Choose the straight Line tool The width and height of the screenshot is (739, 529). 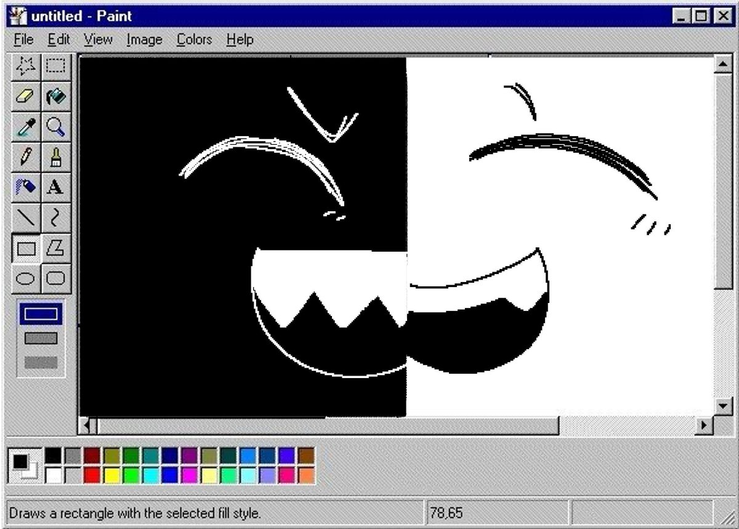tap(26, 217)
